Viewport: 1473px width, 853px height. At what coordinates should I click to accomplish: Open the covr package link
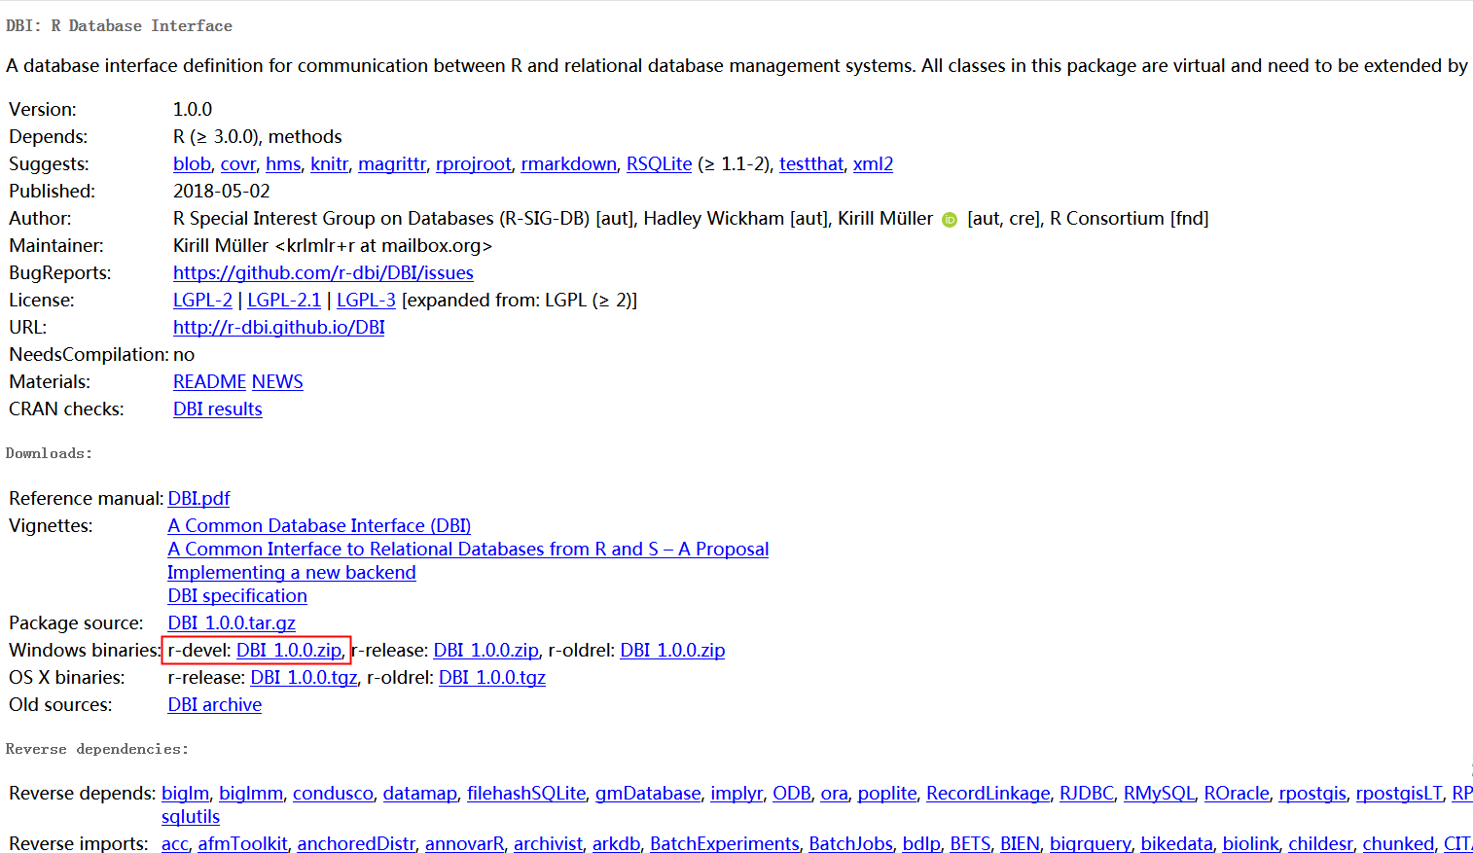(x=238, y=164)
